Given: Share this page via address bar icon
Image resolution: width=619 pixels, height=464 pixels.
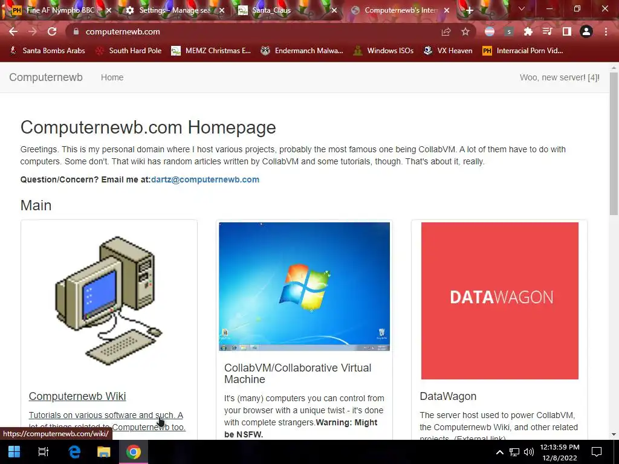Looking at the screenshot, I should (446, 31).
